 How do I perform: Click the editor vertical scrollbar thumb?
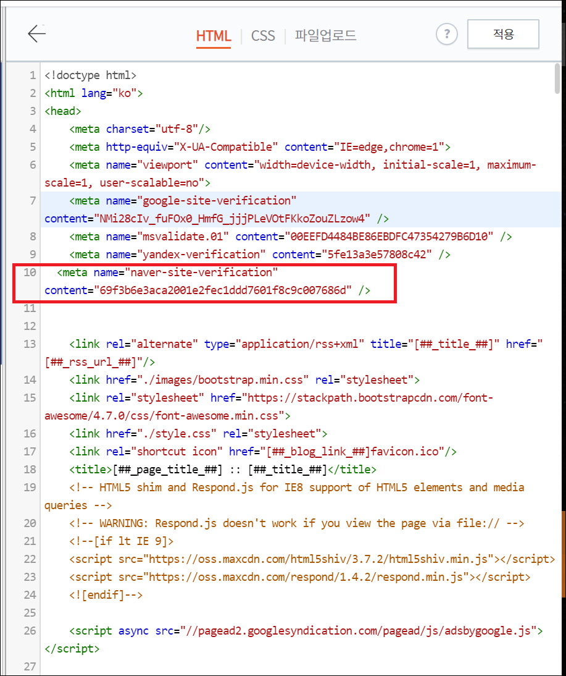tap(557, 78)
